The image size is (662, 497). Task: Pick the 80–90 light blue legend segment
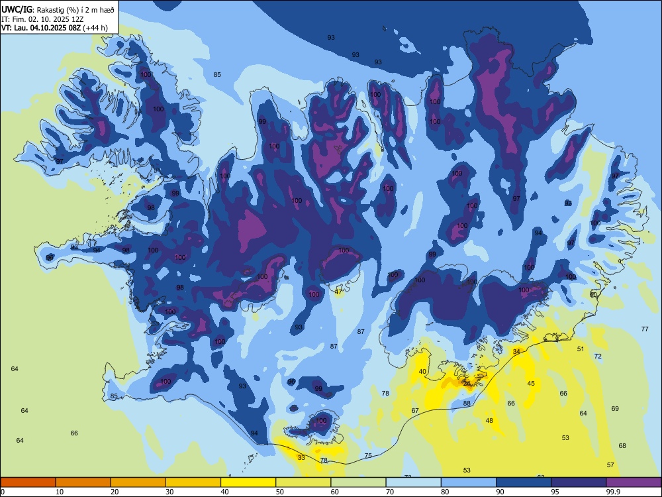[469, 482]
